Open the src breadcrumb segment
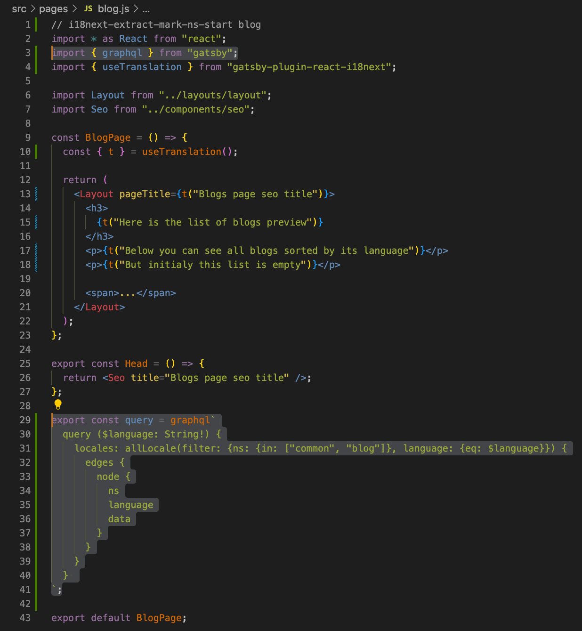582x631 pixels. click(19, 9)
